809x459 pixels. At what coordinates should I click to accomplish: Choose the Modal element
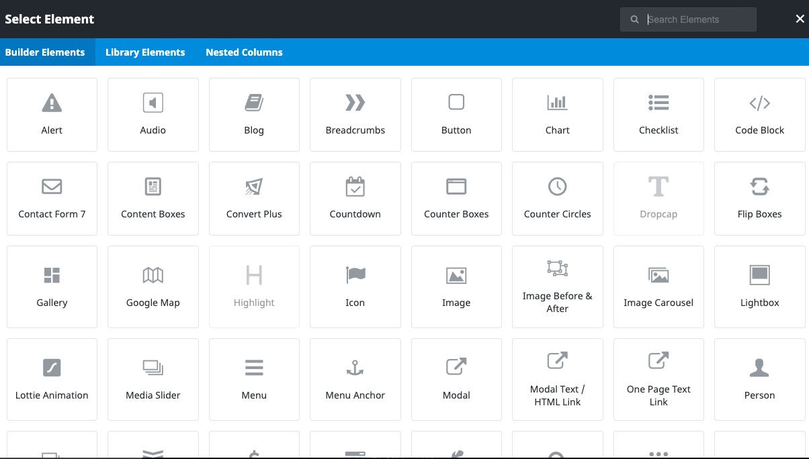(x=456, y=379)
